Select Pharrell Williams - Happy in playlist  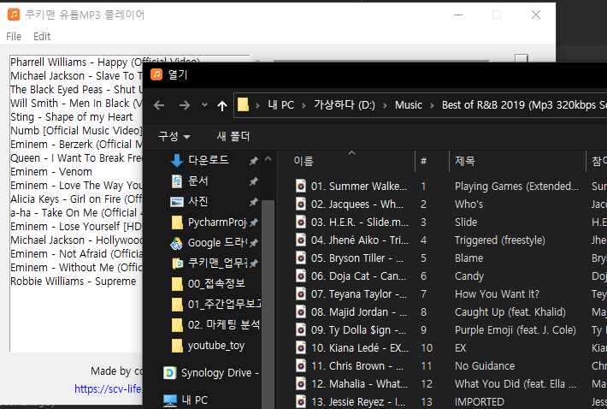(76, 62)
